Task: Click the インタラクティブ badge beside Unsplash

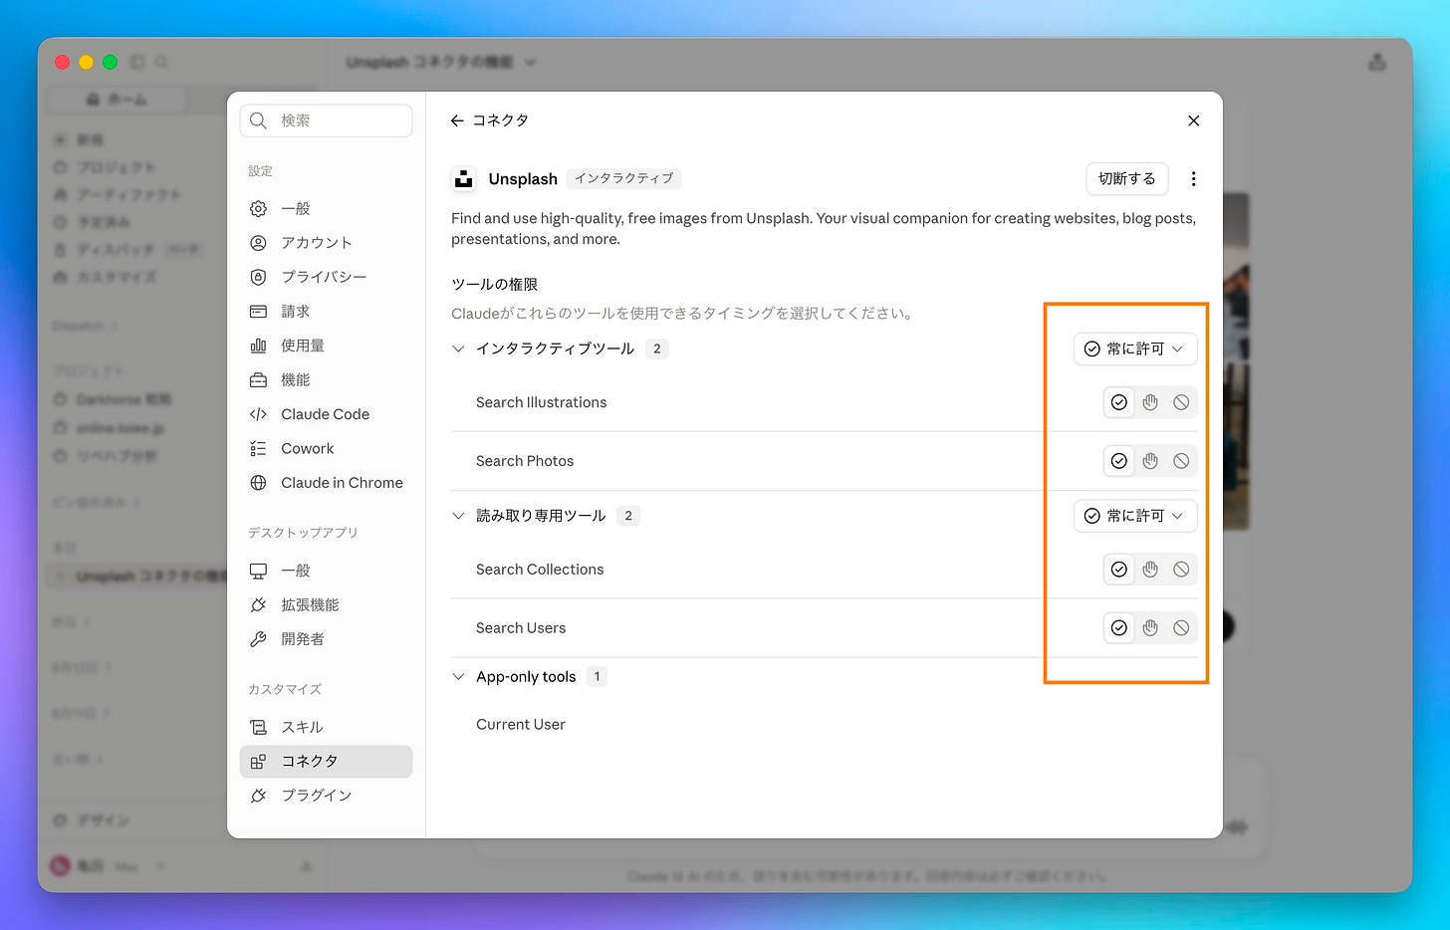Action: coord(624,179)
